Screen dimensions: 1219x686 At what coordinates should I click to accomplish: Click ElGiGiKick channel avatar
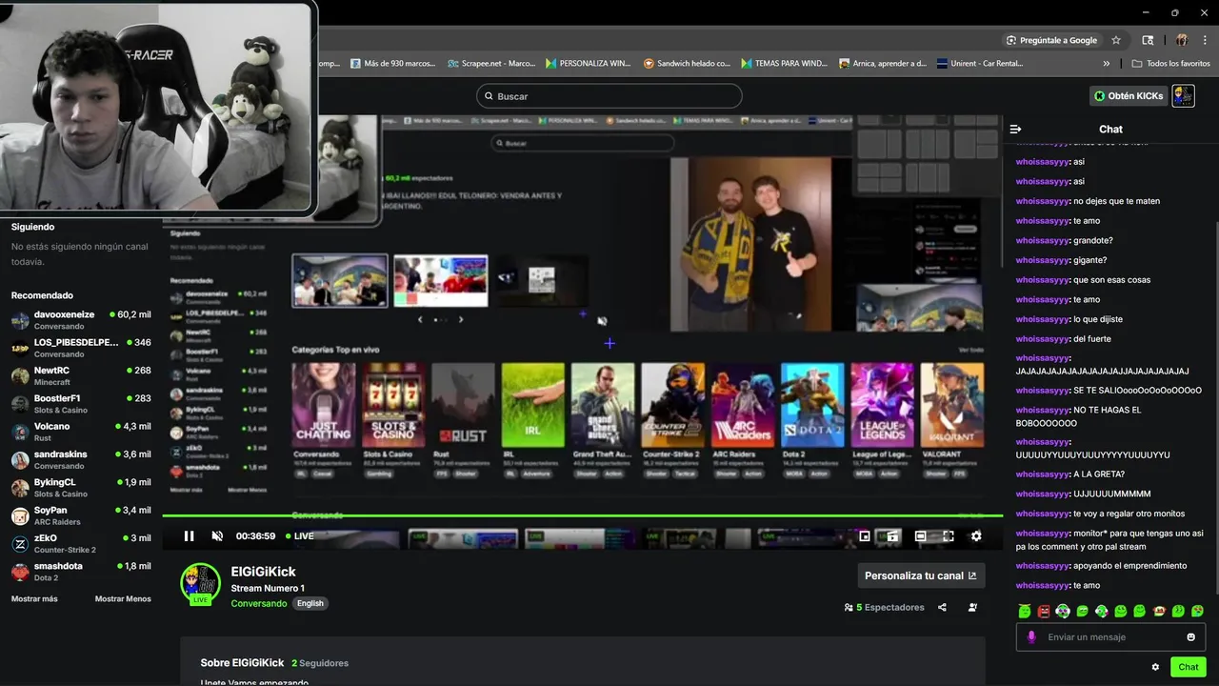201,583
